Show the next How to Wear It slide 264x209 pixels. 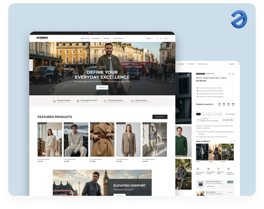[x=234, y=141]
